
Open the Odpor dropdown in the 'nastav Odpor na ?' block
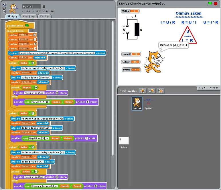pos(23,48)
